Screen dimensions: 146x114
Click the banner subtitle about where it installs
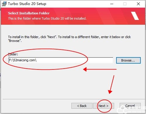click(47, 18)
